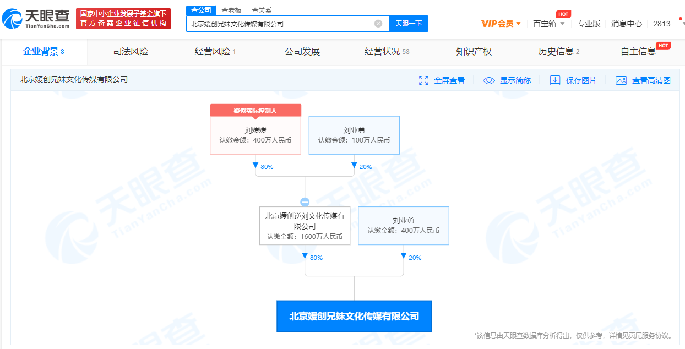
Task: Open the VIP会员 dropdown menu
Action: (501, 24)
